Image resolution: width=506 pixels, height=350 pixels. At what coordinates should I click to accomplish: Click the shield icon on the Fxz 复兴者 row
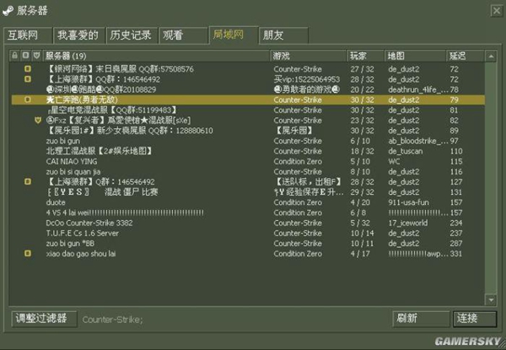tap(38, 121)
